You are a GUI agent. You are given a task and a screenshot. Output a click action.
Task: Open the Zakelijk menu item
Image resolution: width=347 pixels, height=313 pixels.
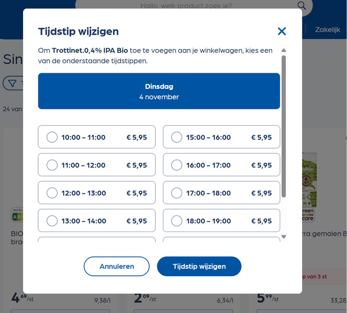(327, 30)
